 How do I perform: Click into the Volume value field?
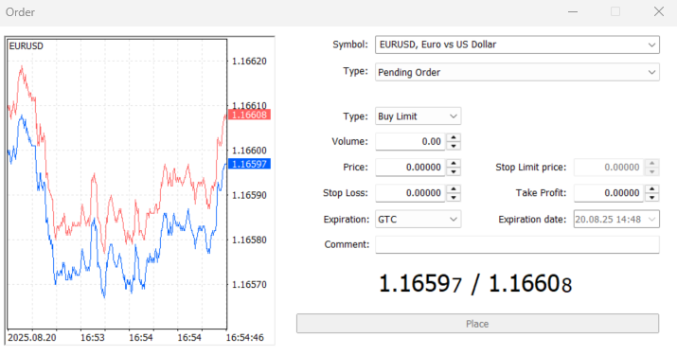[x=410, y=141]
